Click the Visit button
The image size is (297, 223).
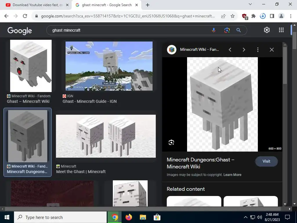(x=266, y=161)
